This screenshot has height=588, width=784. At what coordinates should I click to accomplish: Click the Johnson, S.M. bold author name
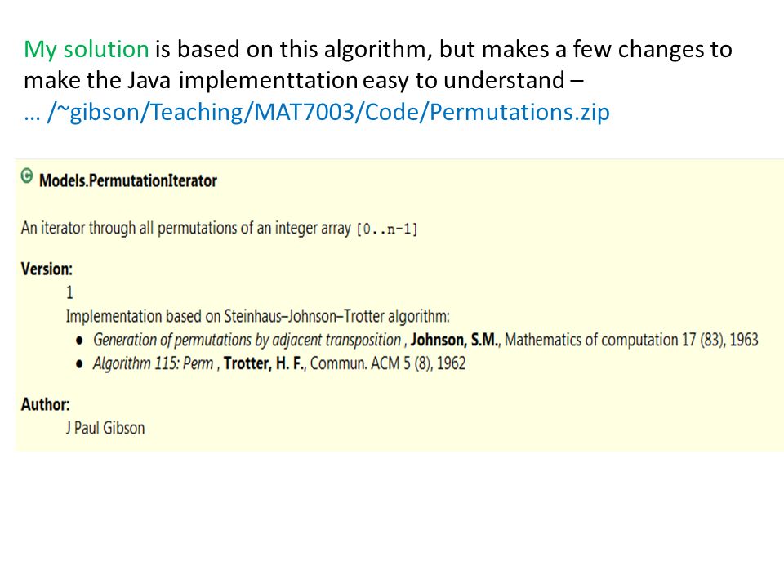coord(455,340)
